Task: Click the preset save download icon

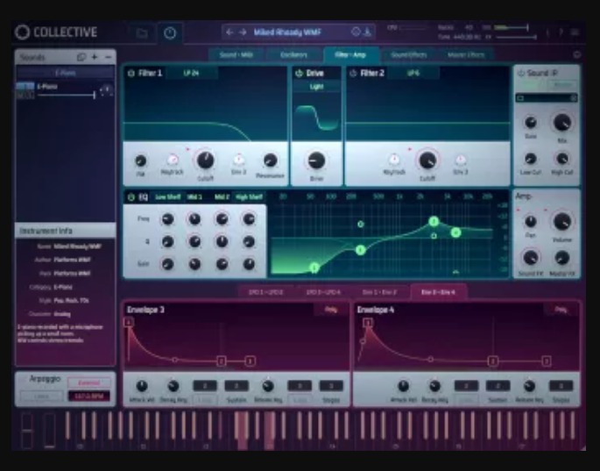Action: 367,32
